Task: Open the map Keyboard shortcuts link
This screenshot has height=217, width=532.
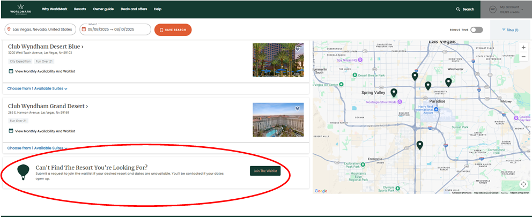Action: tap(461, 192)
